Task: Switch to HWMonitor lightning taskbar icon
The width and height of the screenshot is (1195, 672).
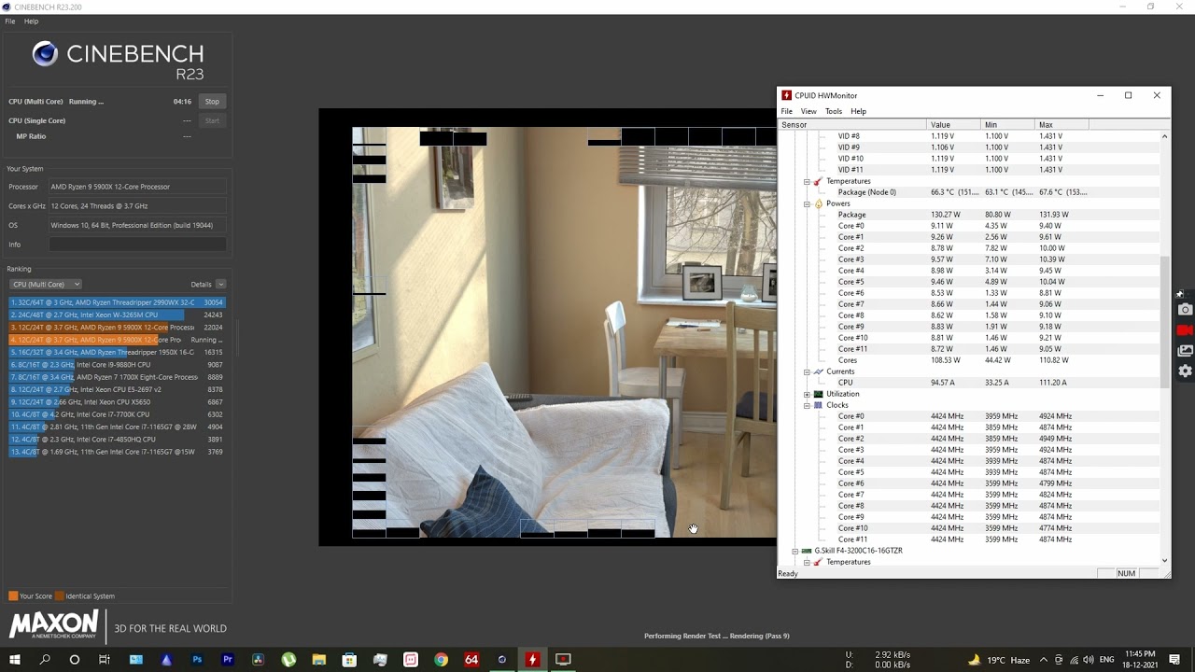Action: tap(532, 660)
